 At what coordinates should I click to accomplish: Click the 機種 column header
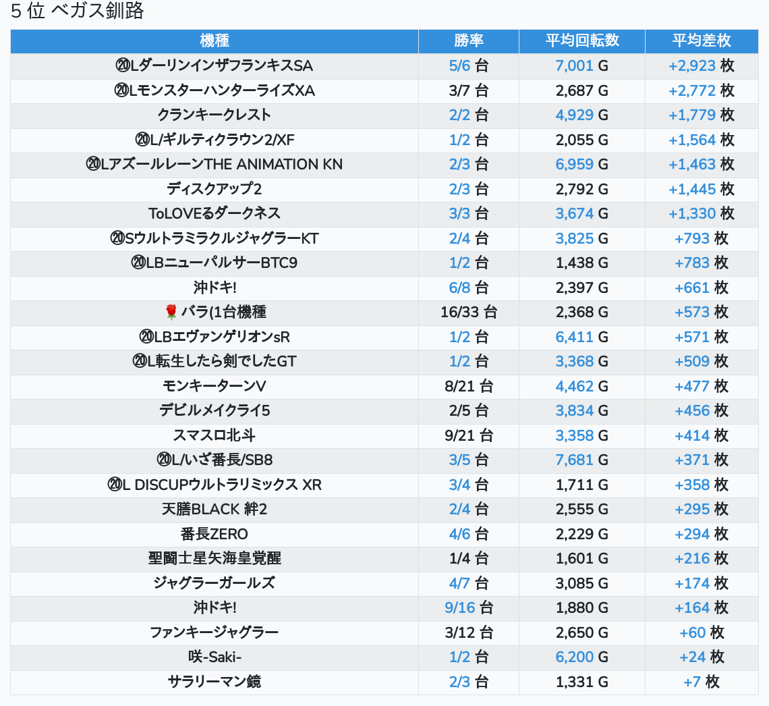pos(215,40)
